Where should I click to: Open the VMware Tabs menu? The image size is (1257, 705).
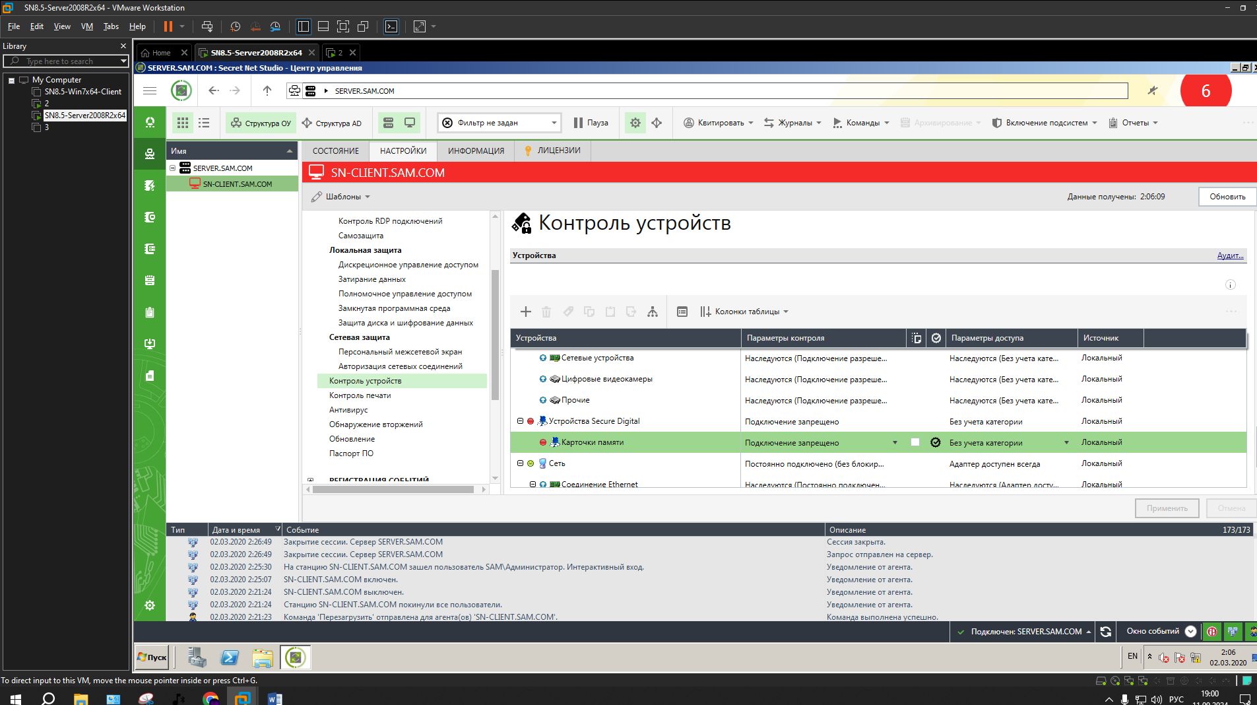pos(111,26)
